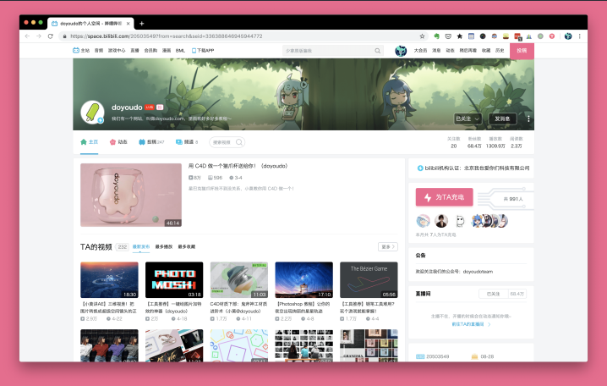Click the 关注数 20 stat

click(454, 142)
